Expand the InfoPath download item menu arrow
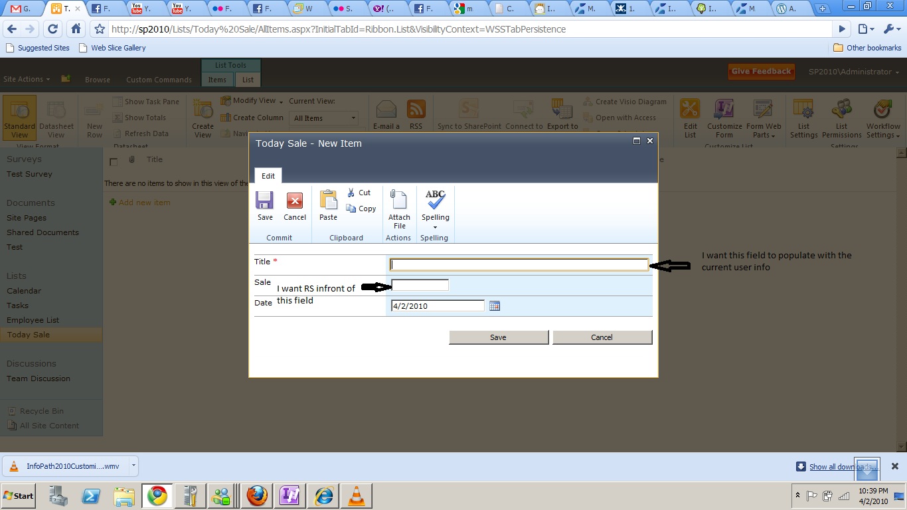The height and width of the screenshot is (510, 907). pyautogui.click(x=133, y=466)
